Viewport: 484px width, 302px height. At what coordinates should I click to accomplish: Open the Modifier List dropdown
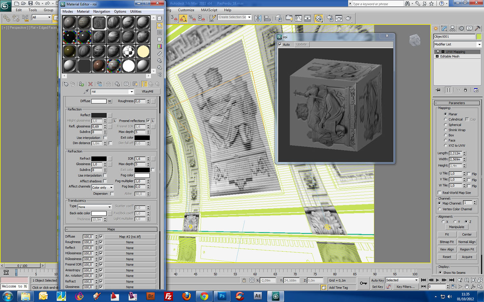pyautogui.click(x=457, y=44)
